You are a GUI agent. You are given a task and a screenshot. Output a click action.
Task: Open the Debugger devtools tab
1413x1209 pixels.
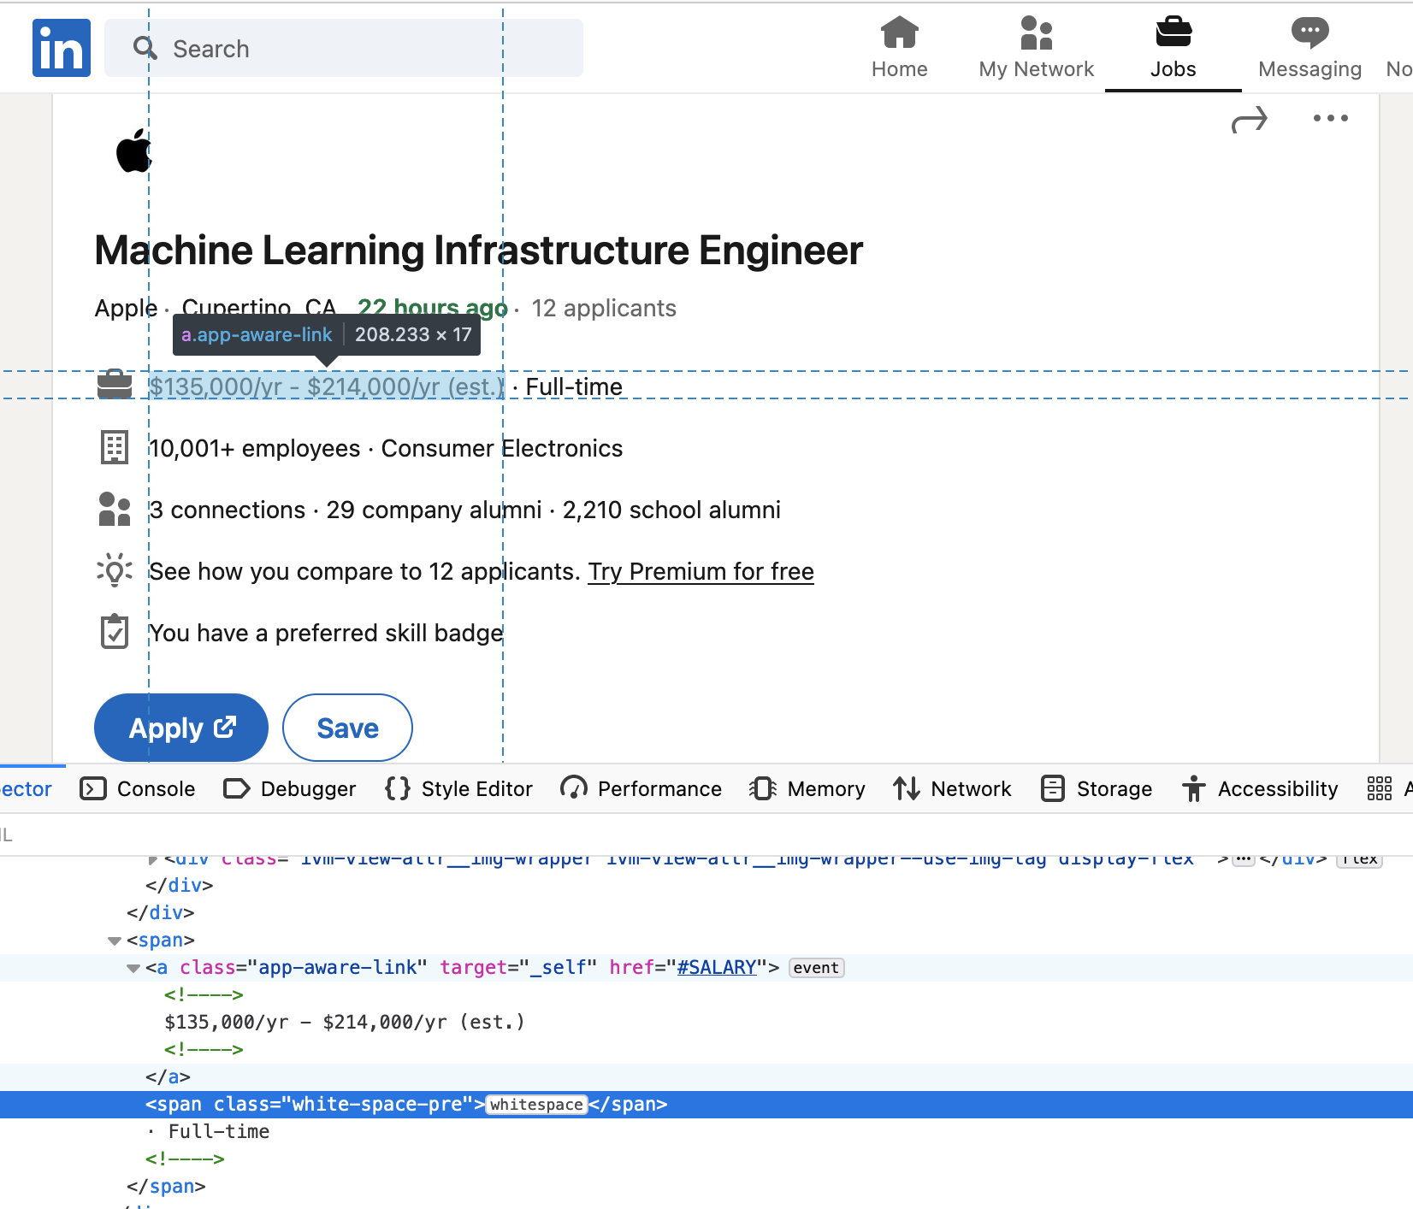point(290,788)
